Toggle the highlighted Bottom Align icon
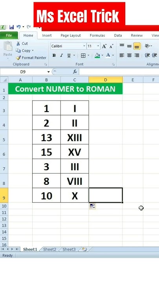This screenshot has width=159, height=283. 137,46
